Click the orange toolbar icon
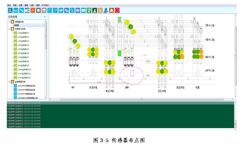 (33, 10)
